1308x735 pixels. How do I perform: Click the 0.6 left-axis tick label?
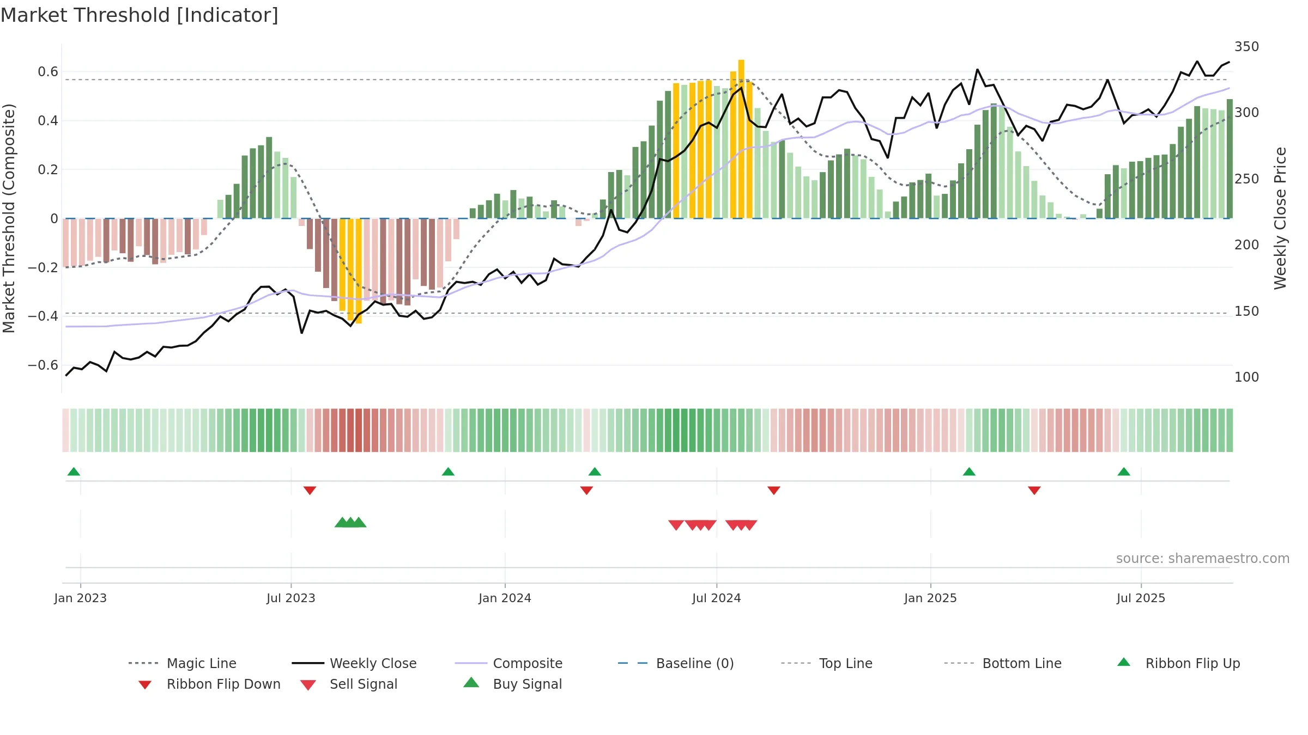click(x=48, y=71)
